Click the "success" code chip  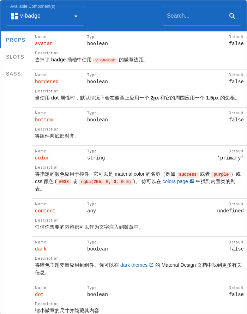tap(188, 174)
